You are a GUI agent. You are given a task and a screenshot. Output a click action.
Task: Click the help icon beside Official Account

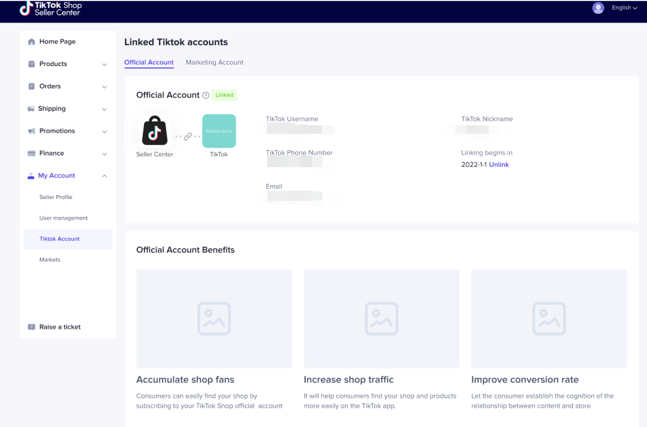[x=206, y=95]
